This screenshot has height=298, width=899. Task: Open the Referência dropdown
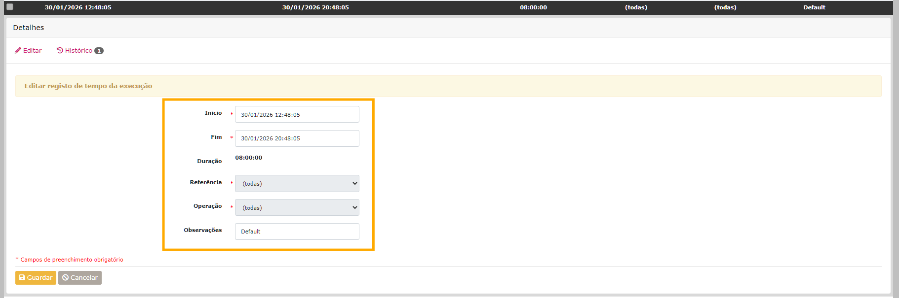click(297, 184)
